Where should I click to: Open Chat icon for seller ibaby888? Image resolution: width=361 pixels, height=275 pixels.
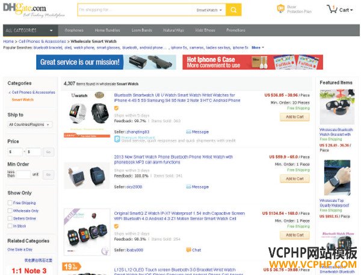[x=188, y=250]
